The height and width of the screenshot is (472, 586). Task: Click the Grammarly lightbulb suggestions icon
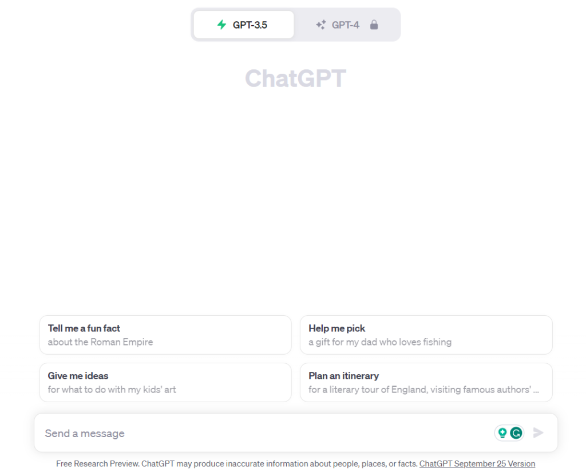[x=501, y=433]
